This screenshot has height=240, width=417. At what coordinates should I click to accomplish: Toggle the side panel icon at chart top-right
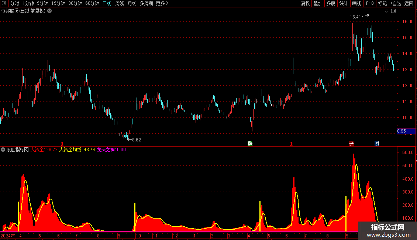tap(393, 11)
